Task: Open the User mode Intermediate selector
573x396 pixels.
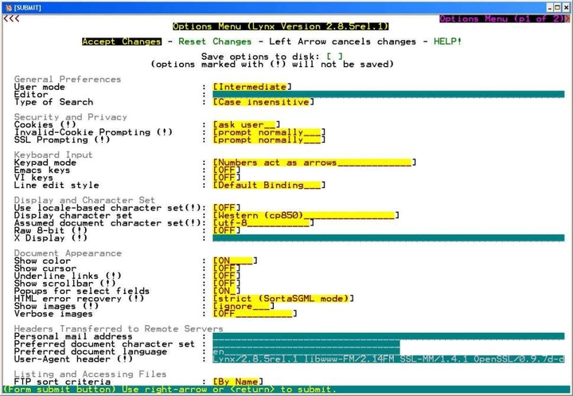Action: tap(252, 87)
